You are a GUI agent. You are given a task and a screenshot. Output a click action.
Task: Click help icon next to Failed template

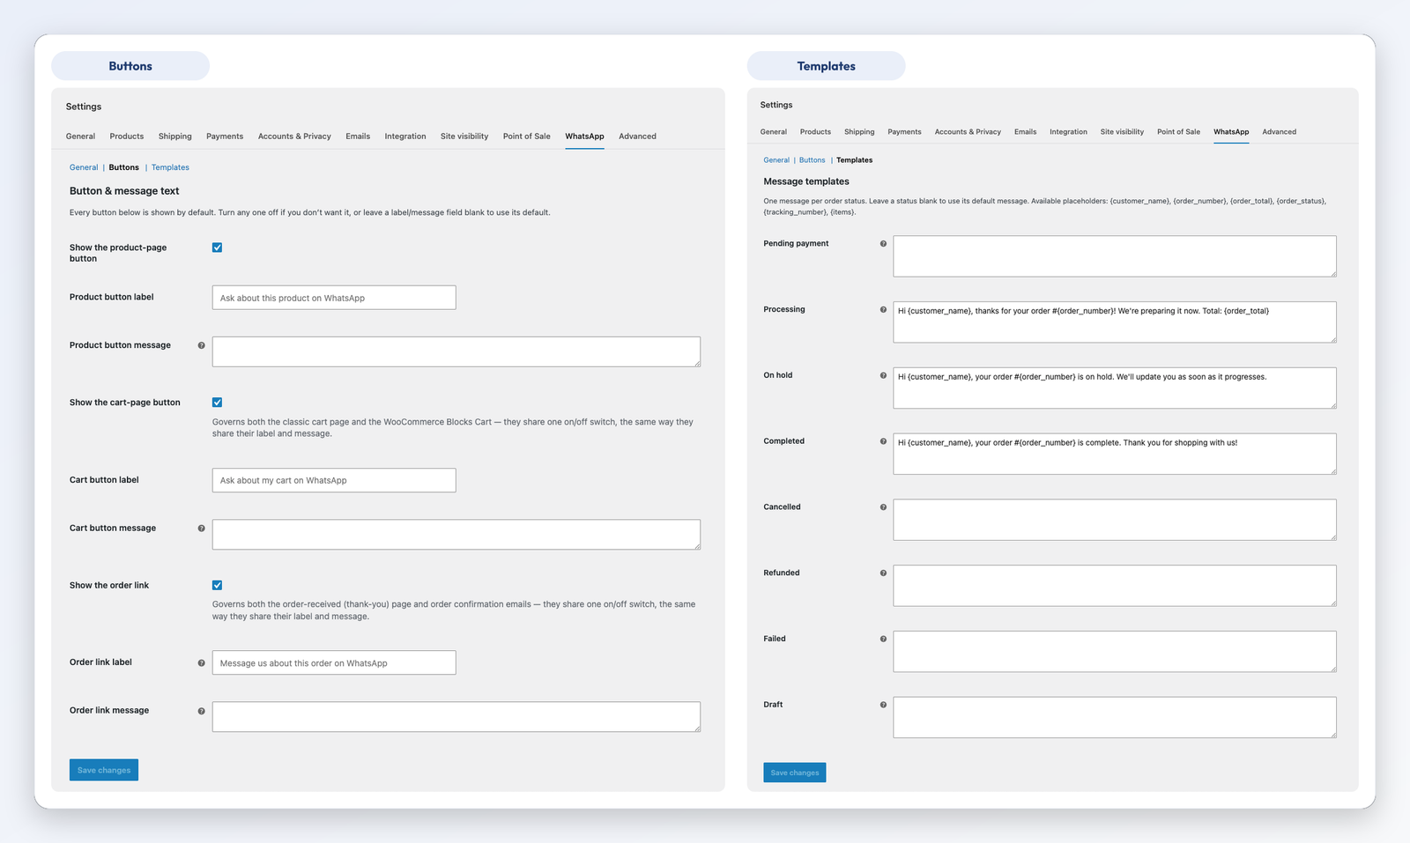click(x=883, y=639)
